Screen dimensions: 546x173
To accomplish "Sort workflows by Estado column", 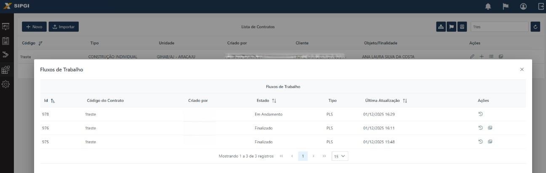I will [x=274, y=101].
